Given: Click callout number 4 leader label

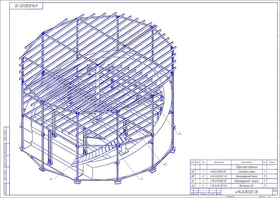Looking at the screenshot, I should 50,178.
